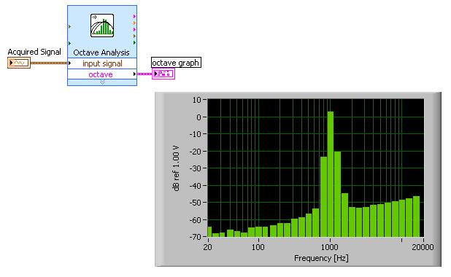The height and width of the screenshot is (277, 451).
Task: Click the Acquired Signal label text
Action: (x=34, y=52)
